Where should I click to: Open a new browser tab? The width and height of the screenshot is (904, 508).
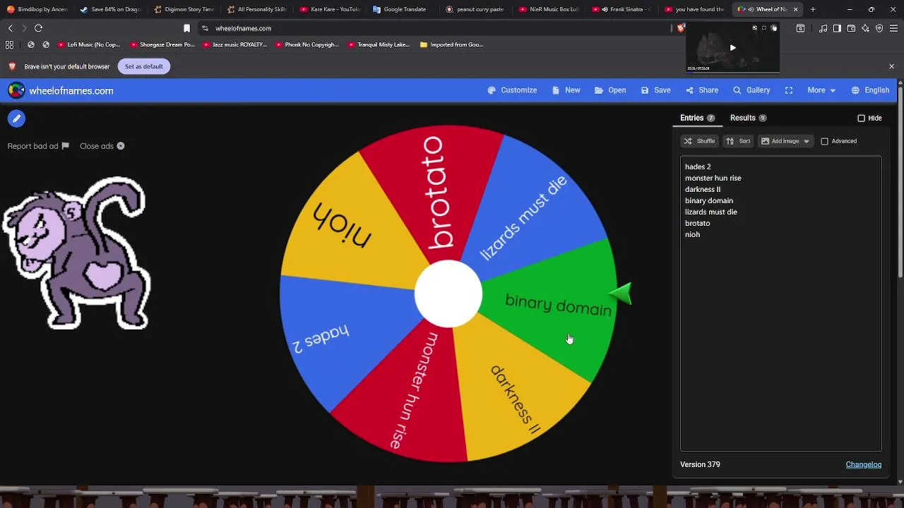pyautogui.click(x=813, y=9)
